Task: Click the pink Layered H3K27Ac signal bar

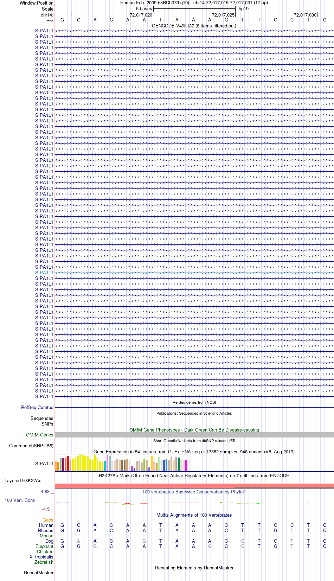Action: pyautogui.click(x=194, y=486)
